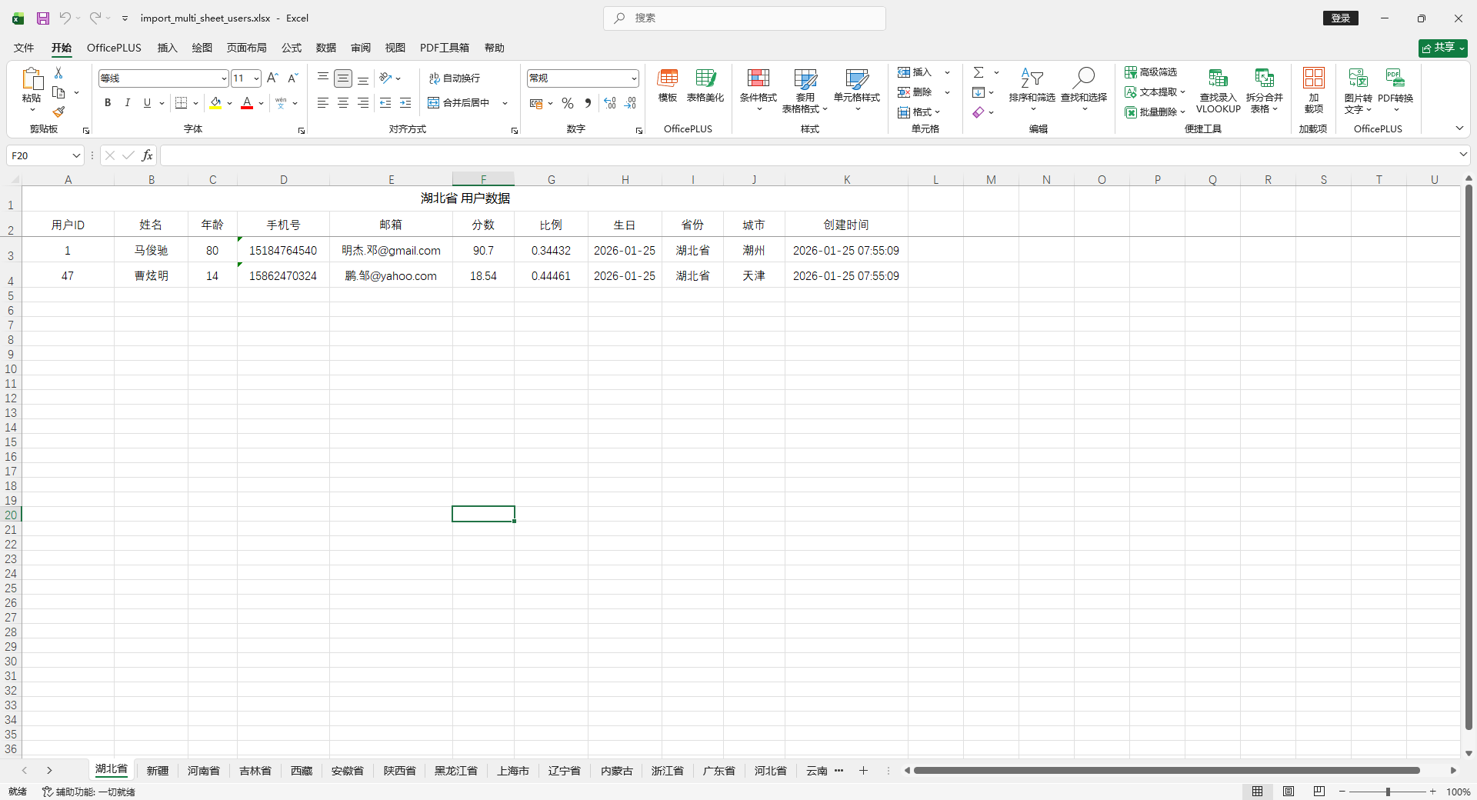Click the Save icon in title bar
This screenshot has height=800, width=1477.
(43, 18)
